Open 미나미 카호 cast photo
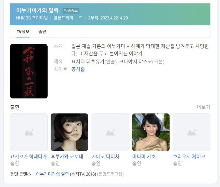The height and width of the screenshot is (187, 220). (x=151, y=132)
